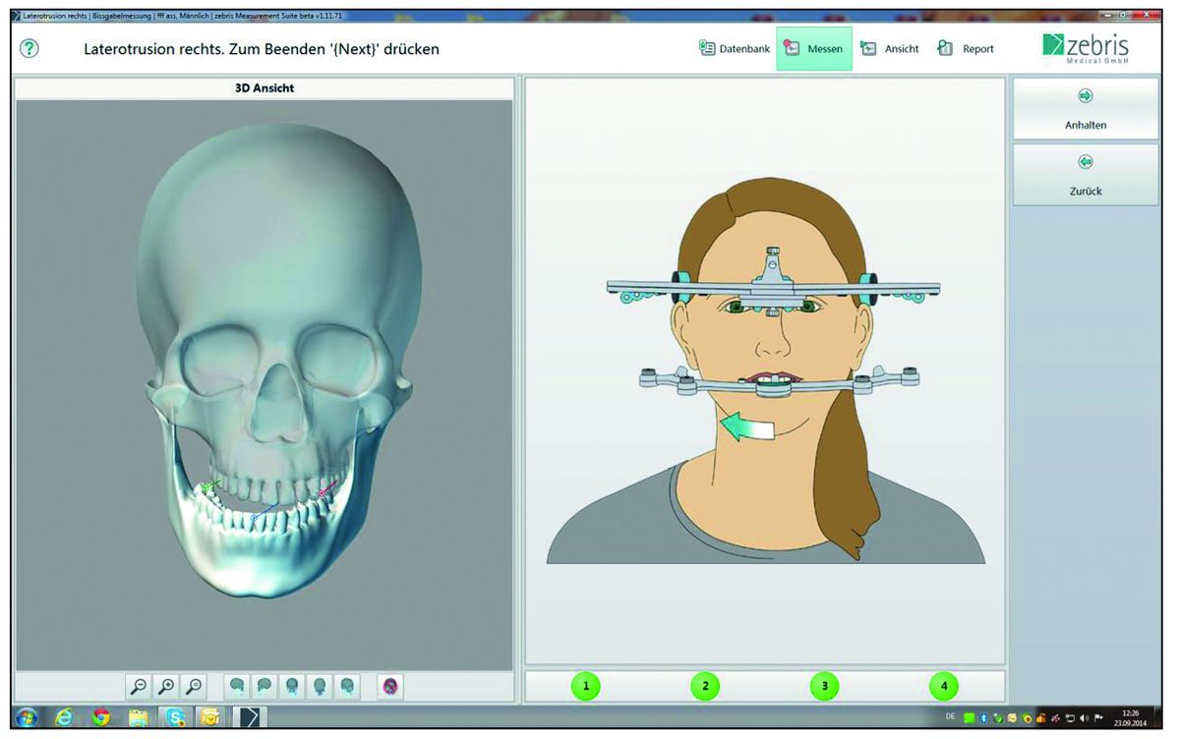Select the first skull view preset icon

coord(236,686)
